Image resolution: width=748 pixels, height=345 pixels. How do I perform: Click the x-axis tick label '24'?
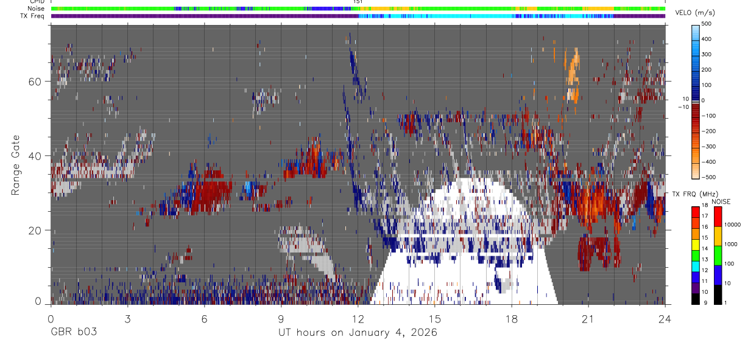click(665, 318)
